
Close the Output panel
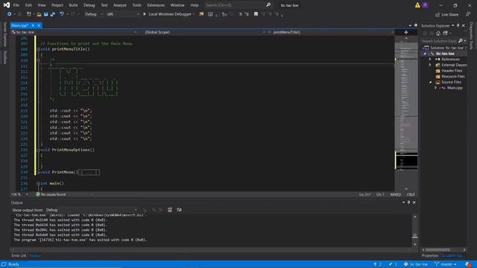click(x=414, y=202)
